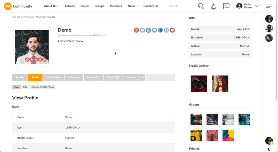This screenshot has height=152, width=278.
Task: Switch to the profile Activity tab
Action: coord(20,77)
